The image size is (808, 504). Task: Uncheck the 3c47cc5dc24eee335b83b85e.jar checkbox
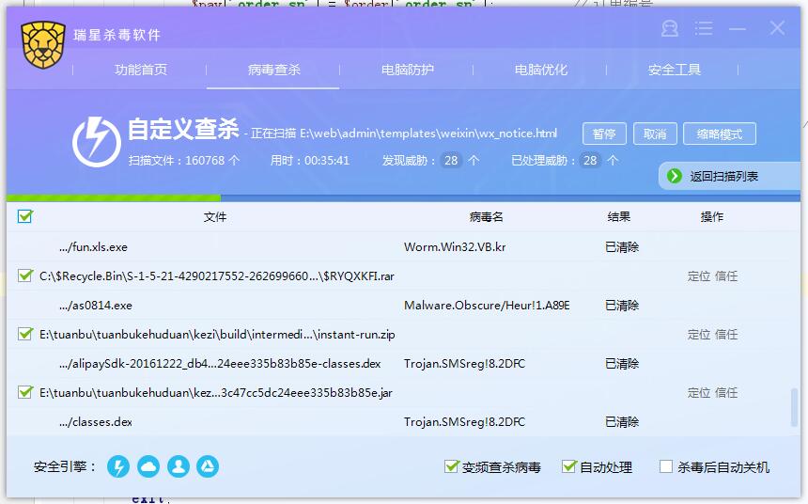coord(24,392)
